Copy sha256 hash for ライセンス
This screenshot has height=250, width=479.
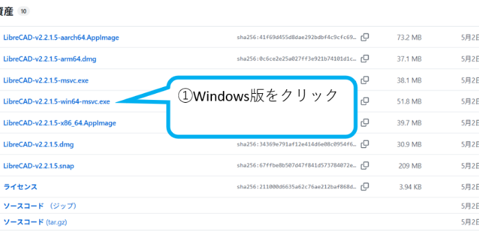tap(365, 186)
